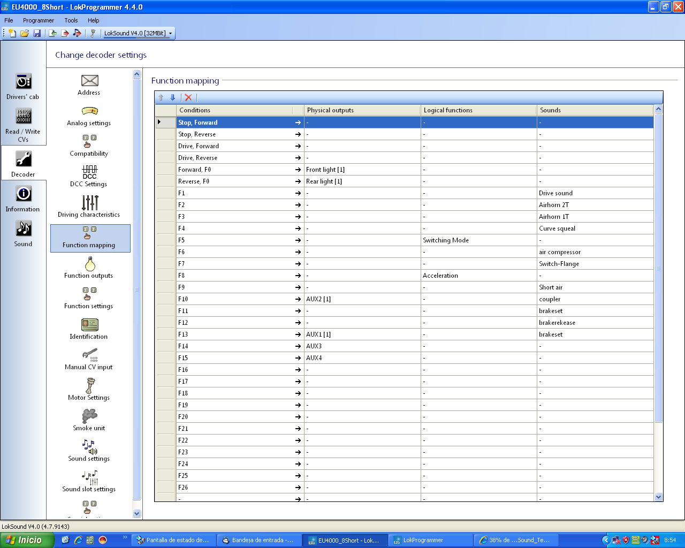Click the Physical outputs column header
Viewport: 685px width, 548px height.
362,110
